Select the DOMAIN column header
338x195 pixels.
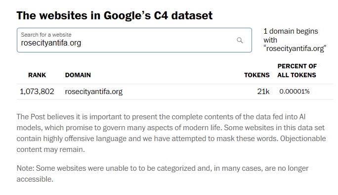[78, 75]
